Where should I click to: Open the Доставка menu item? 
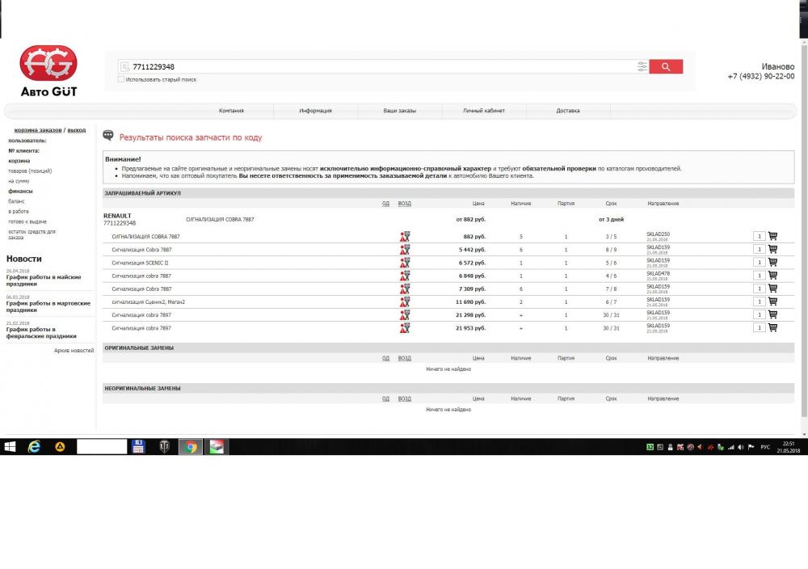coord(568,111)
